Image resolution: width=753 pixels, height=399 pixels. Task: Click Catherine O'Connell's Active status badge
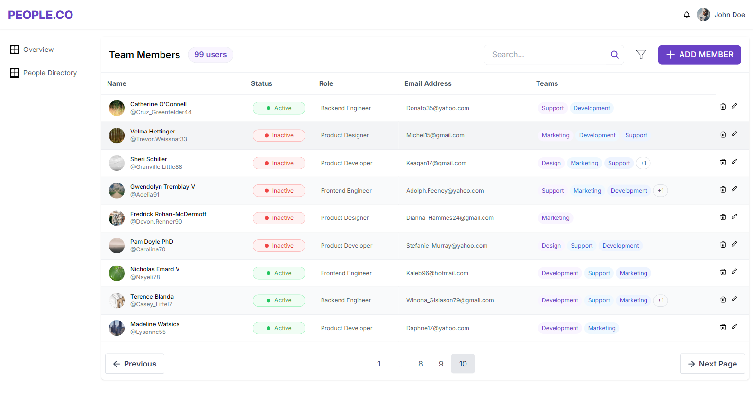[x=279, y=108]
